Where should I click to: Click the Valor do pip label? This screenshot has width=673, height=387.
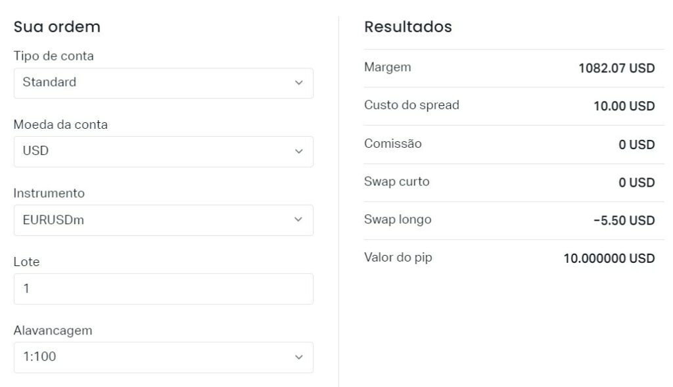point(398,258)
